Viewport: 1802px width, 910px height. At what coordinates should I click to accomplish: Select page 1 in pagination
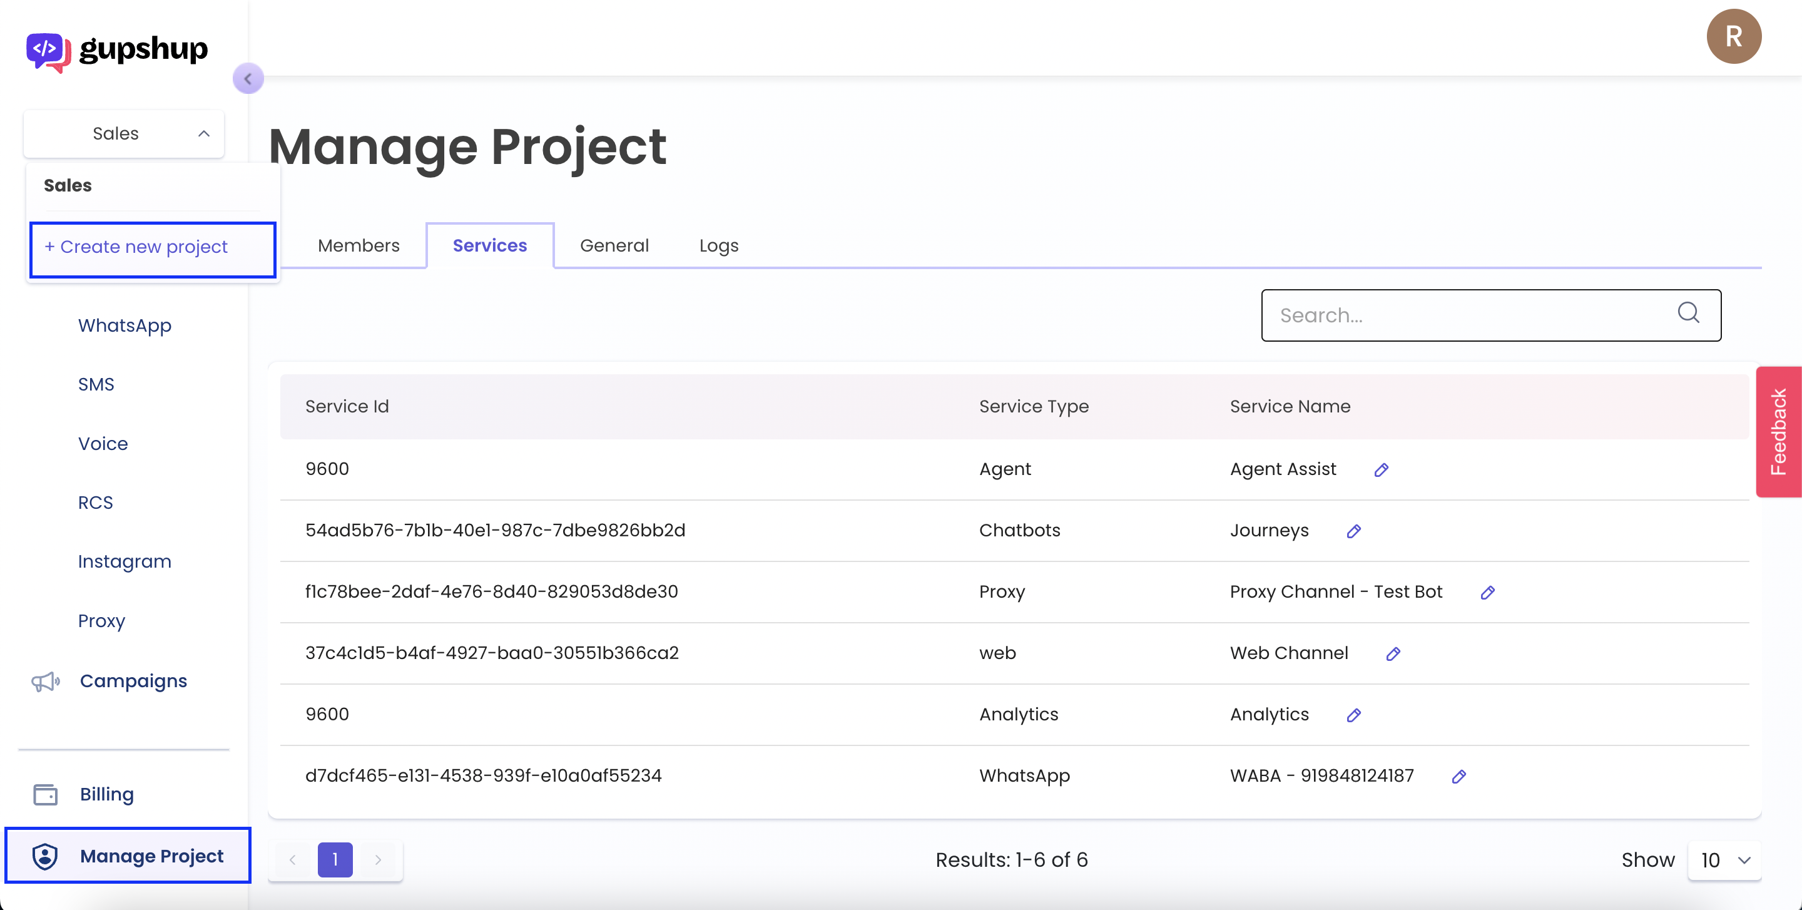click(x=335, y=860)
